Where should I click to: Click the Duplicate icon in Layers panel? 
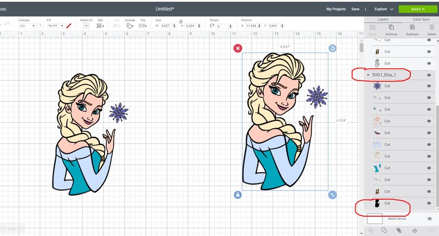click(412, 27)
